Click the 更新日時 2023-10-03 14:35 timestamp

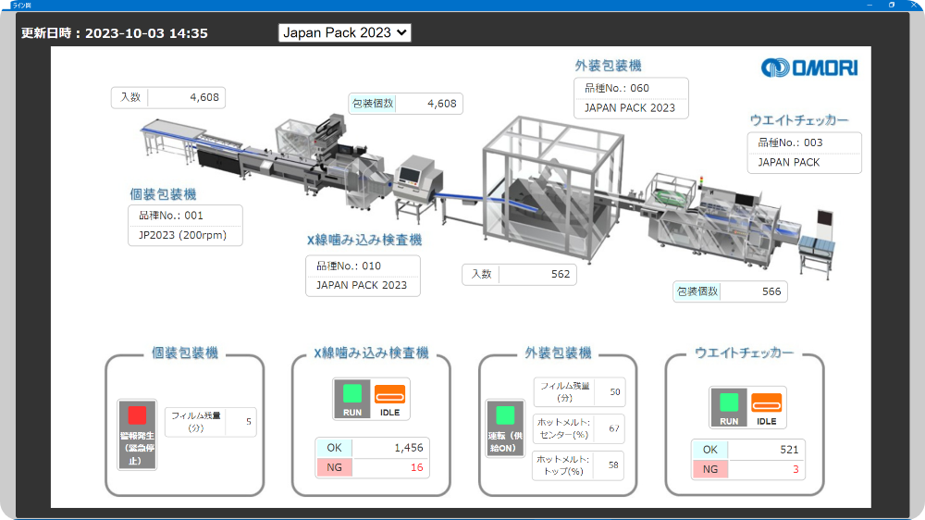[115, 33]
